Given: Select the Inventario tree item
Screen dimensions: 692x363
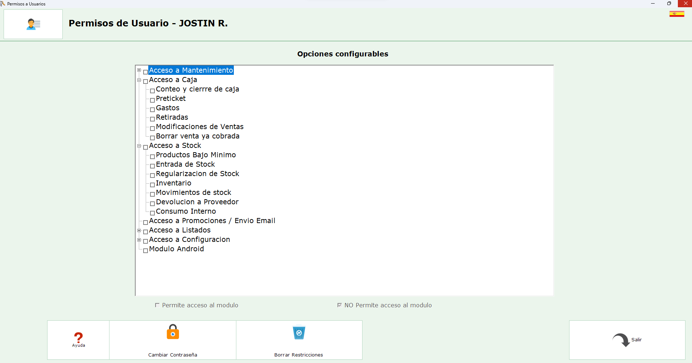Looking at the screenshot, I should pyautogui.click(x=173, y=183).
